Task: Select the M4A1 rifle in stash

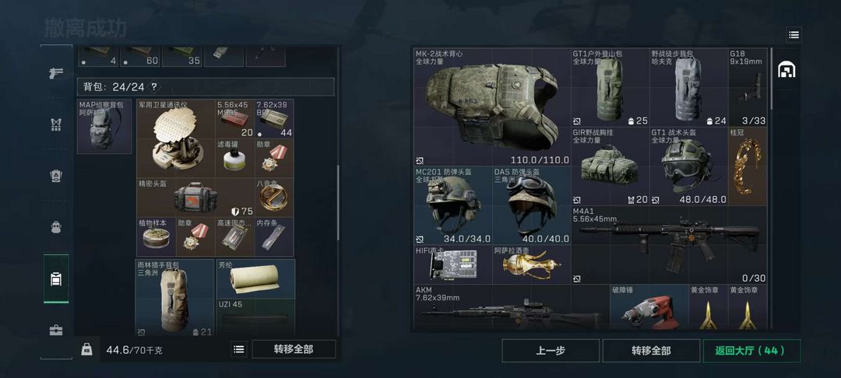Action: point(670,245)
